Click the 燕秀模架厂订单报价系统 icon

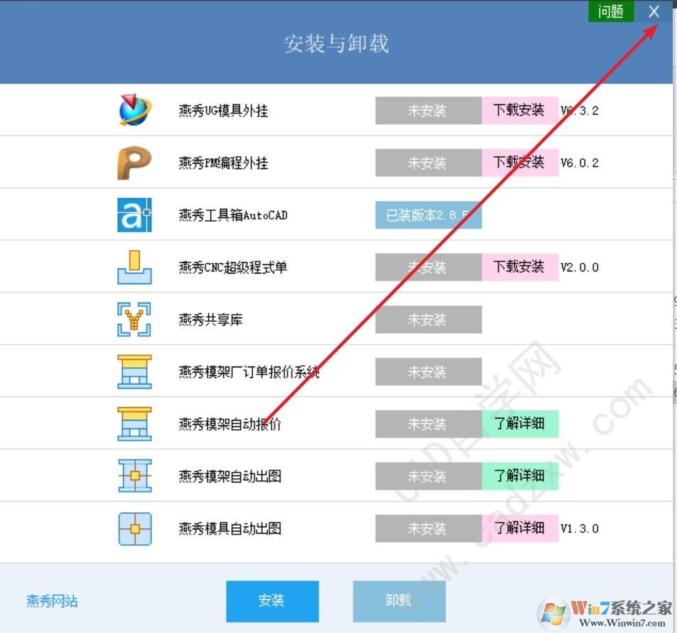[134, 371]
